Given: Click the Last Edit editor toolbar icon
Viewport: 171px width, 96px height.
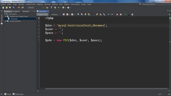Looking at the screenshot, I should 64,14.
